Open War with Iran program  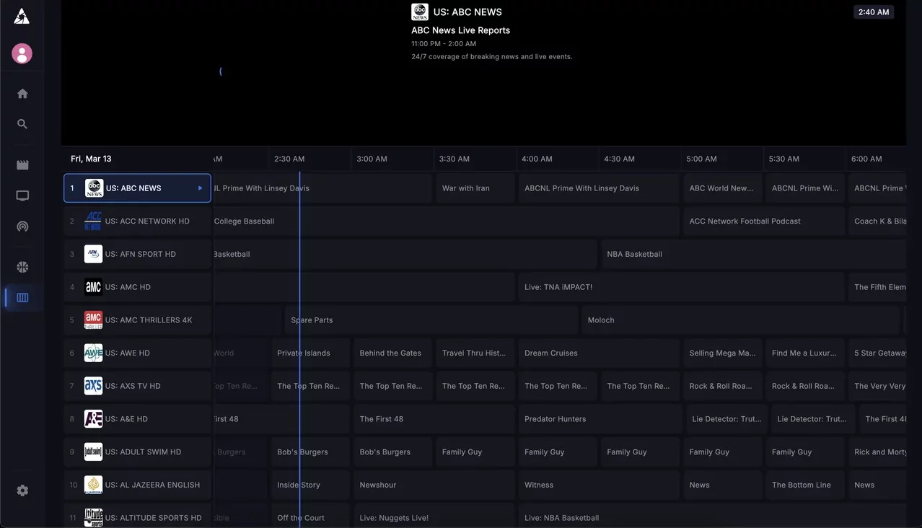pyautogui.click(x=475, y=188)
